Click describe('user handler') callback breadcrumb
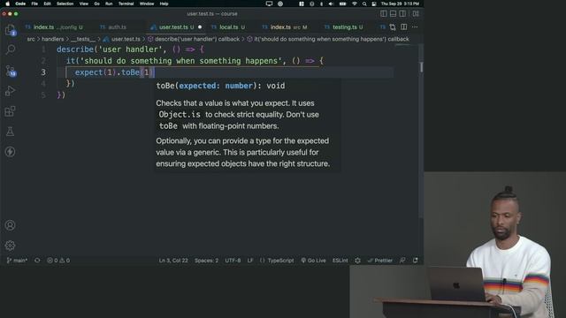This screenshot has width=566, height=318. [197, 39]
